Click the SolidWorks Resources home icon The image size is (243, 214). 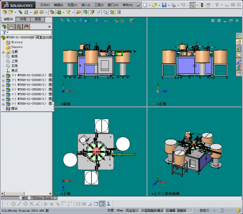(x=239, y=42)
